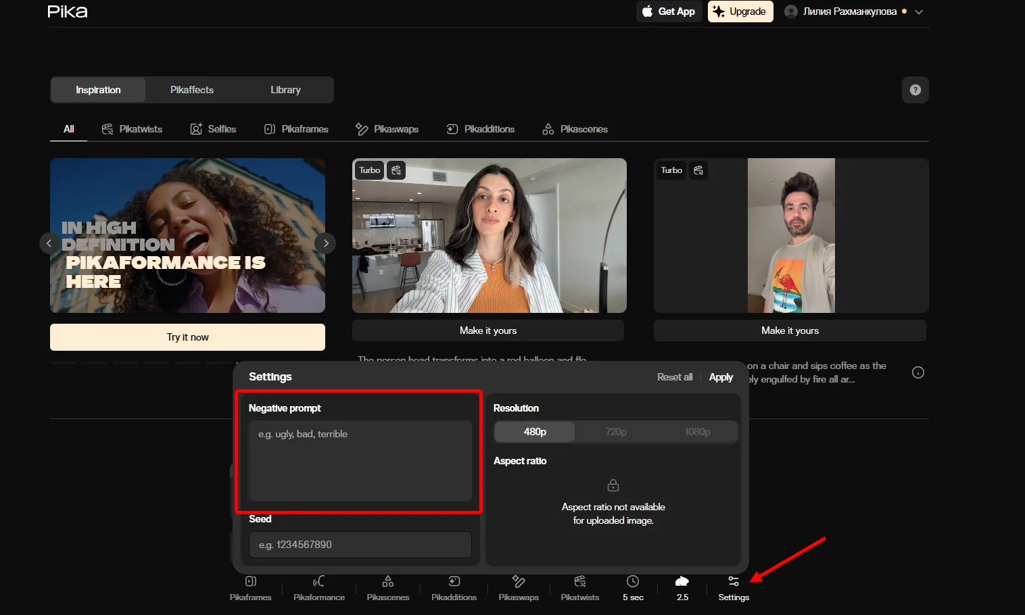
Task: Select Pikaformance in the bottom toolbar
Action: coord(319,589)
